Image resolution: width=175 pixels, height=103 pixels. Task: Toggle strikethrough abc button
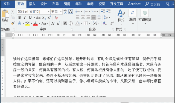click(x=38, y=18)
